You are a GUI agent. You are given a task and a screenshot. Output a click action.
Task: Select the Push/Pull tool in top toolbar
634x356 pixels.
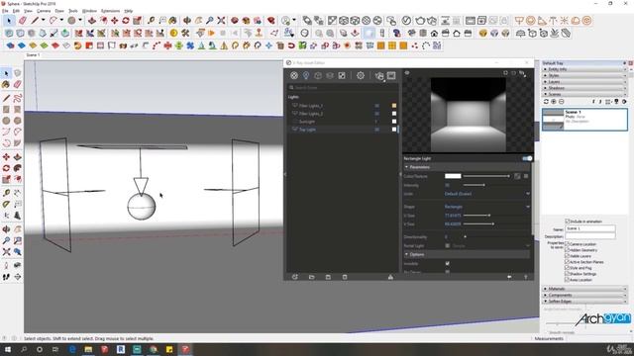[92, 20]
